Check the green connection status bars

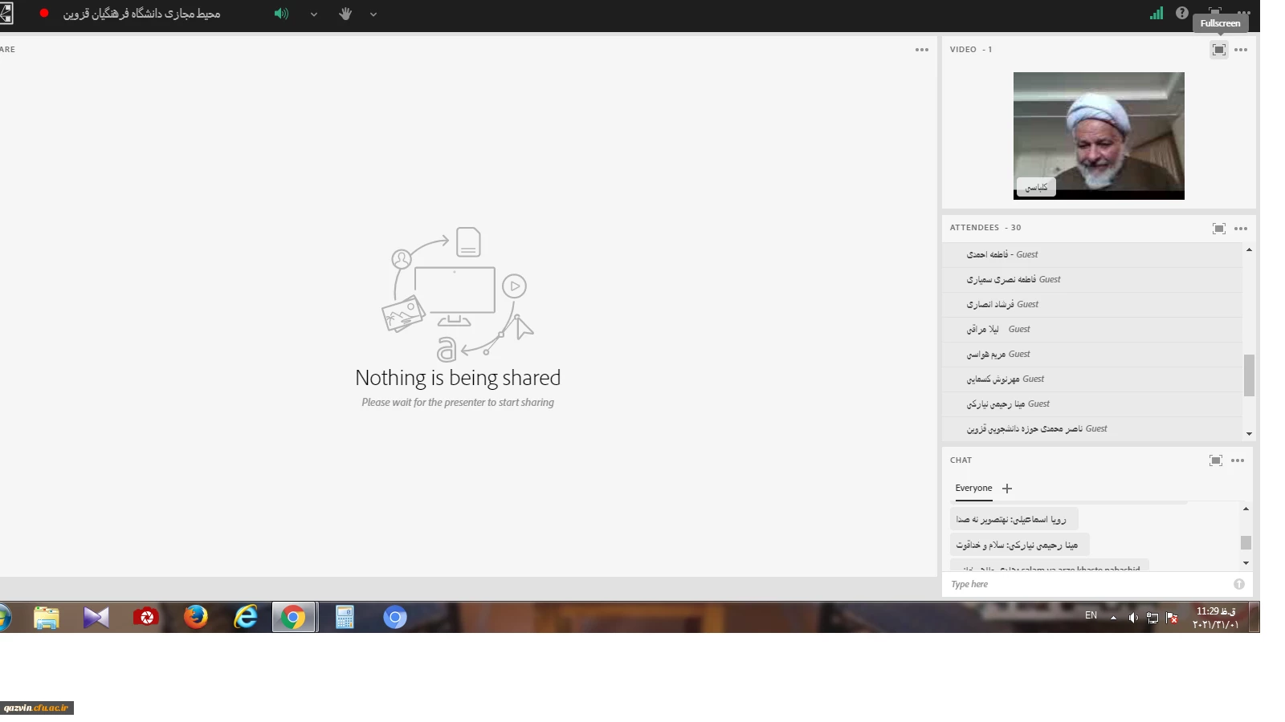[x=1156, y=13]
